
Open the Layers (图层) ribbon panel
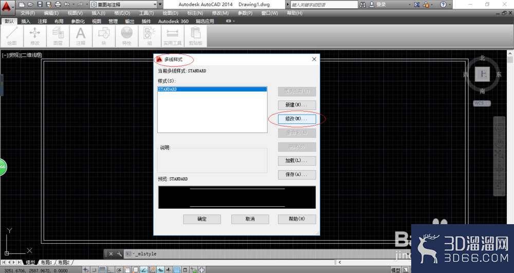point(58,36)
